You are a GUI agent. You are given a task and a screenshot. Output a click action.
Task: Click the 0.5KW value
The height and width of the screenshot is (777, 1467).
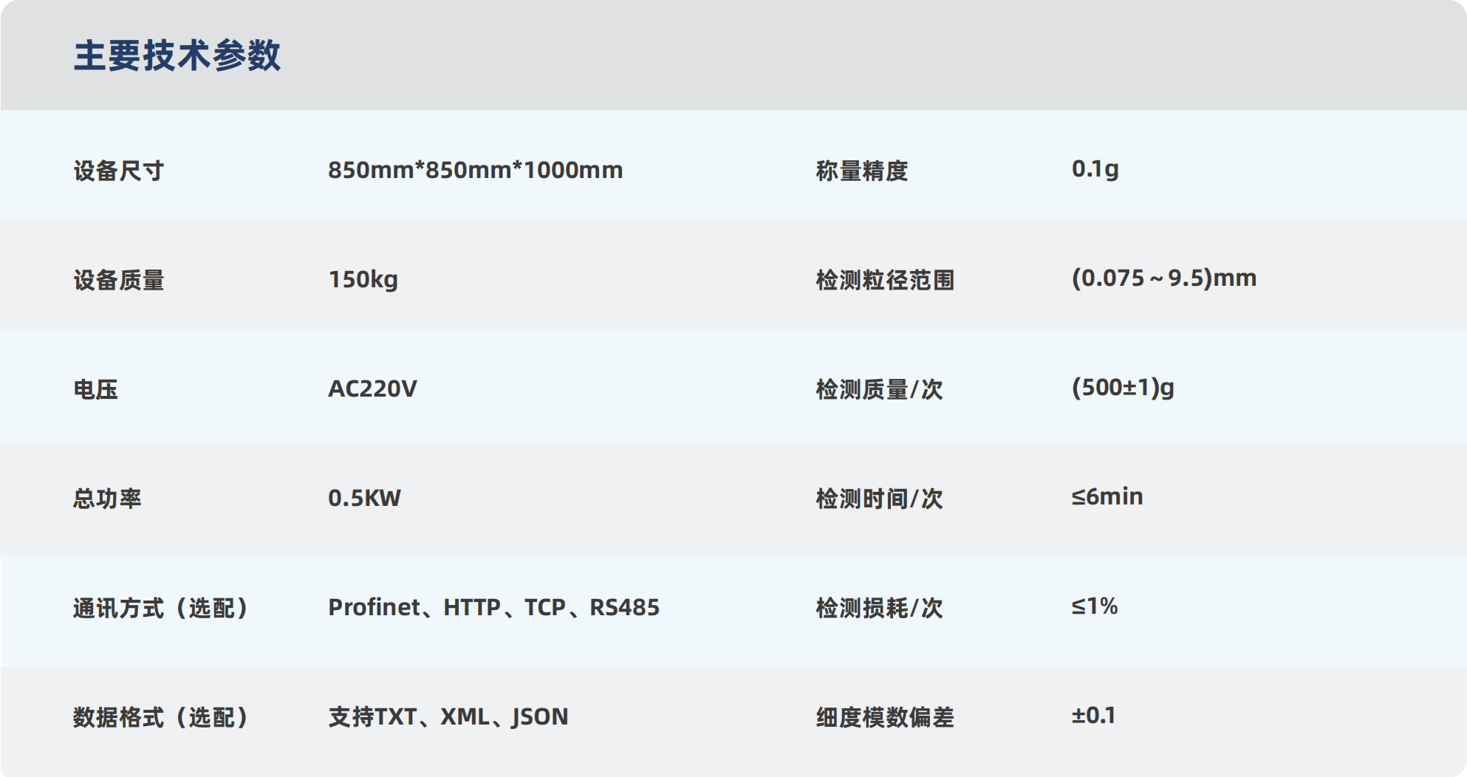364,498
